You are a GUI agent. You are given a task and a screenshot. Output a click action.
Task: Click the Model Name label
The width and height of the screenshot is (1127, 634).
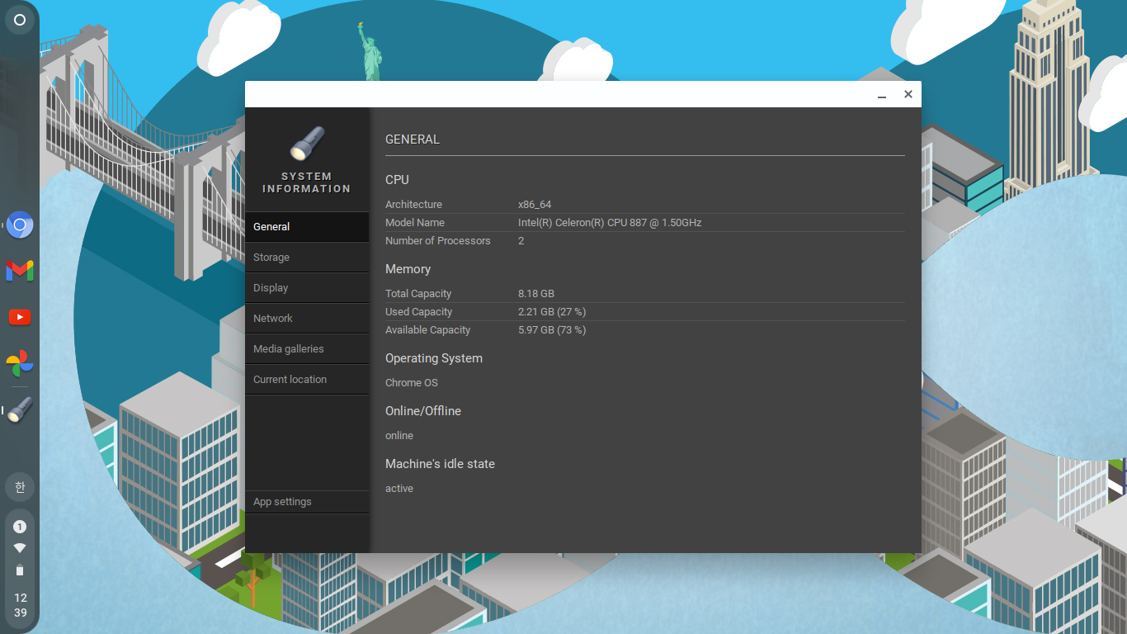coord(415,223)
